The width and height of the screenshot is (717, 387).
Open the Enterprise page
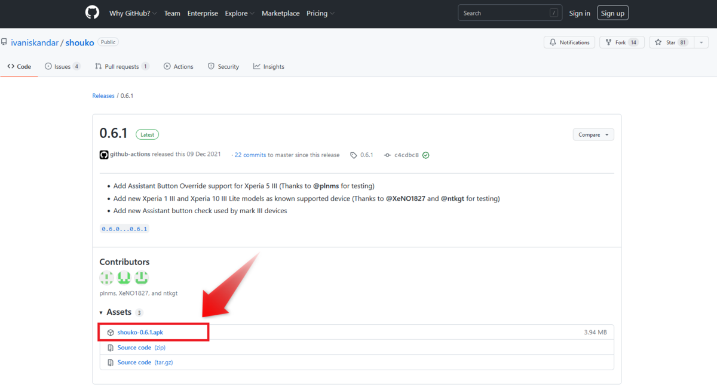203,13
